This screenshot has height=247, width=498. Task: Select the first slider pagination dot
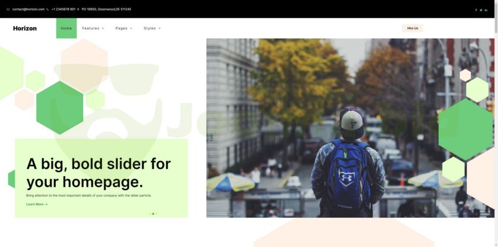(150, 214)
